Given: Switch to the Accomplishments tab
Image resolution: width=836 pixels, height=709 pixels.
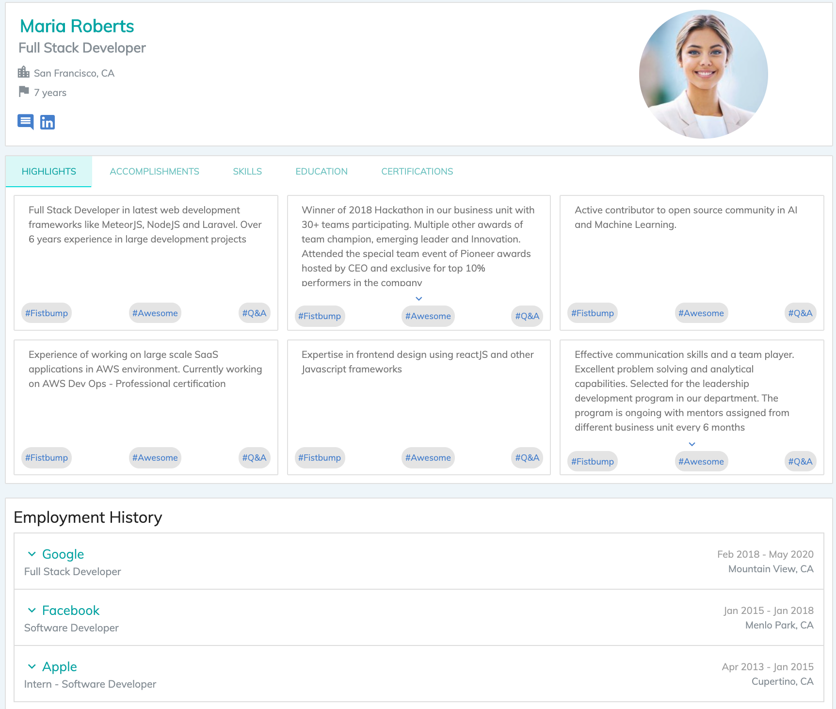Looking at the screenshot, I should (x=154, y=171).
